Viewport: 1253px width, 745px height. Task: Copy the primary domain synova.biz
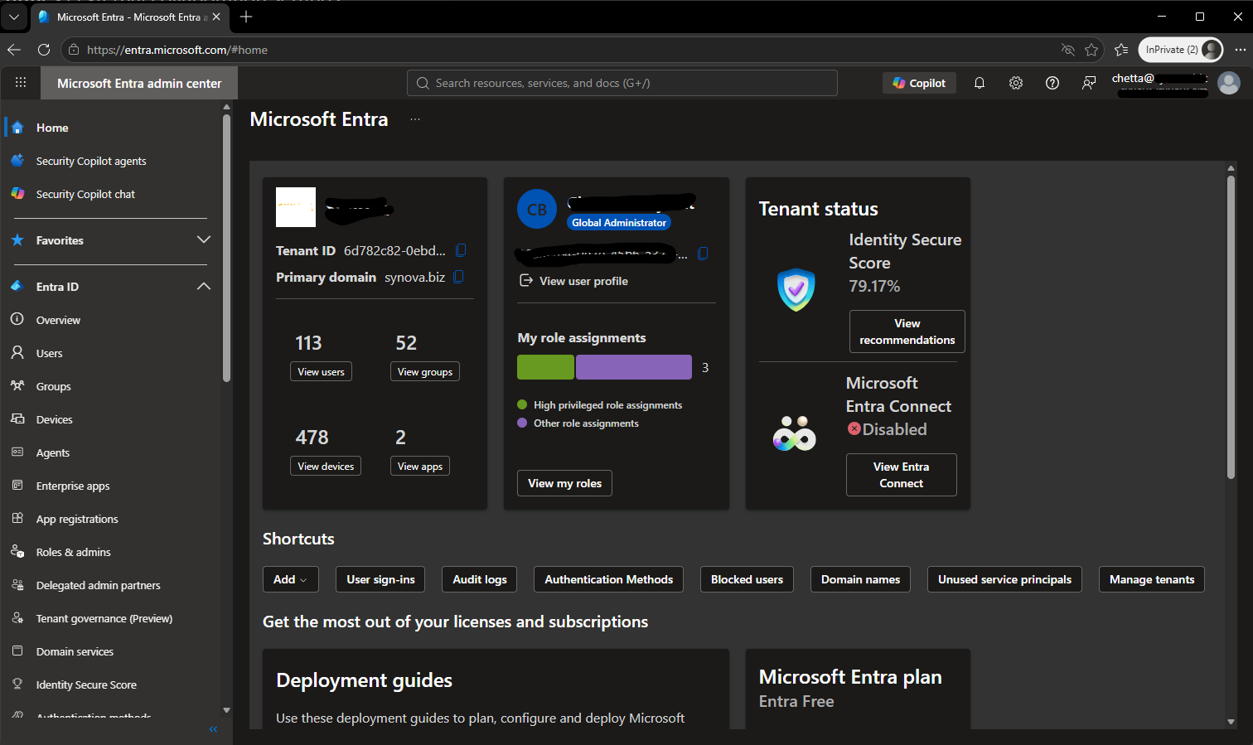[459, 277]
